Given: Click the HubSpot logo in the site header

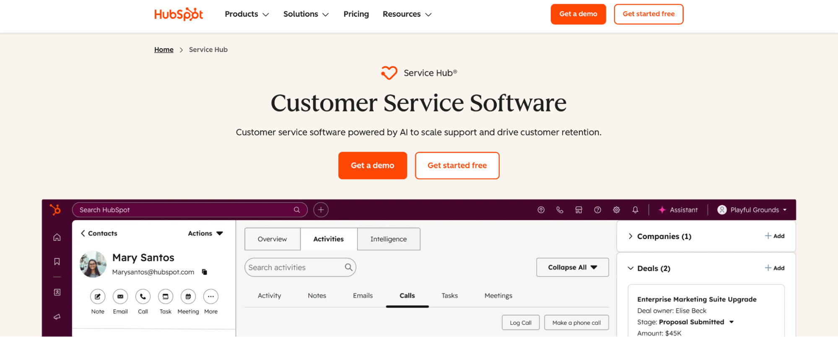Looking at the screenshot, I should [179, 14].
